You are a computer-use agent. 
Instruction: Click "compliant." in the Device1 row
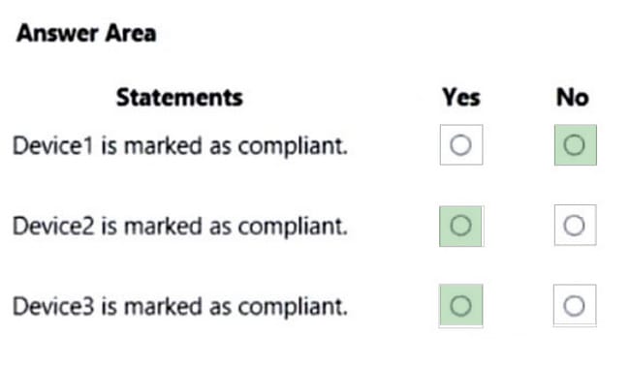coord(293,146)
